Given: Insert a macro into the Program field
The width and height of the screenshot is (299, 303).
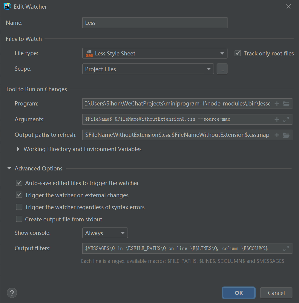Looking at the screenshot, I should (277, 104).
